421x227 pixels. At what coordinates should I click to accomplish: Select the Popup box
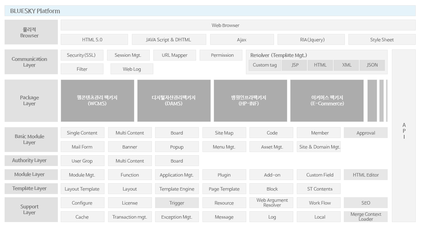click(177, 147)
